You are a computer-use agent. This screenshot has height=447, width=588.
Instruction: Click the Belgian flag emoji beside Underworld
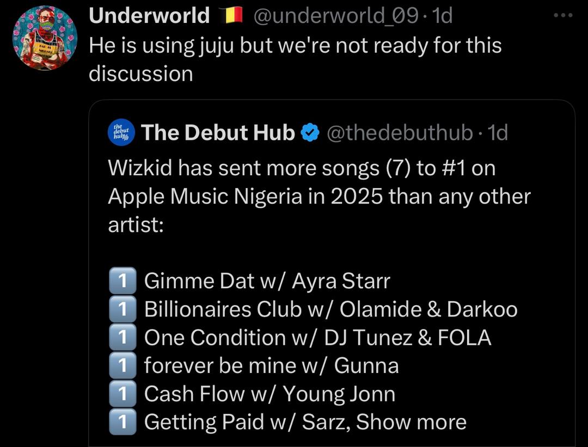(x=230, y=16)
